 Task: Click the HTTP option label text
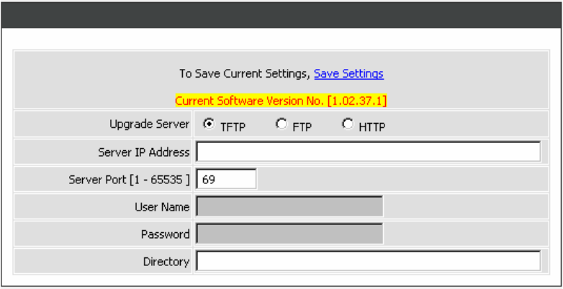click(x=371, y=127)
